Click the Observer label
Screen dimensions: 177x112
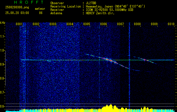(x=57, y=3)
